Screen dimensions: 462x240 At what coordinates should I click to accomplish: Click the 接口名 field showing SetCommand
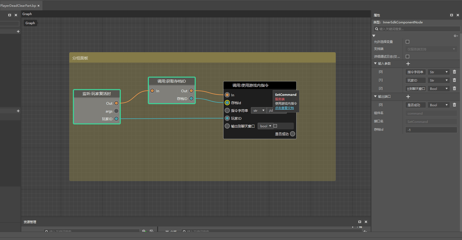(431, 122)
